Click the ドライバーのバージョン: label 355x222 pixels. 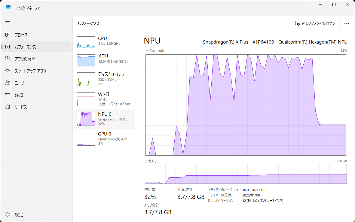click(223, 190)
